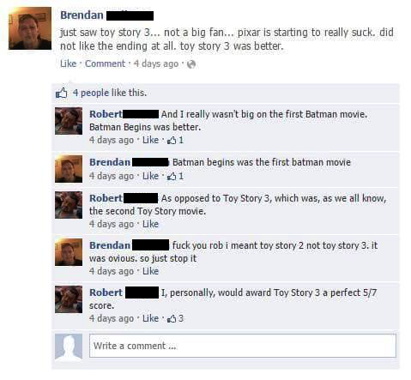This screenshot has width=411, height=380.
Task: Open Robert's name on the 5/7 comment
Action: (x=106, y=293)
